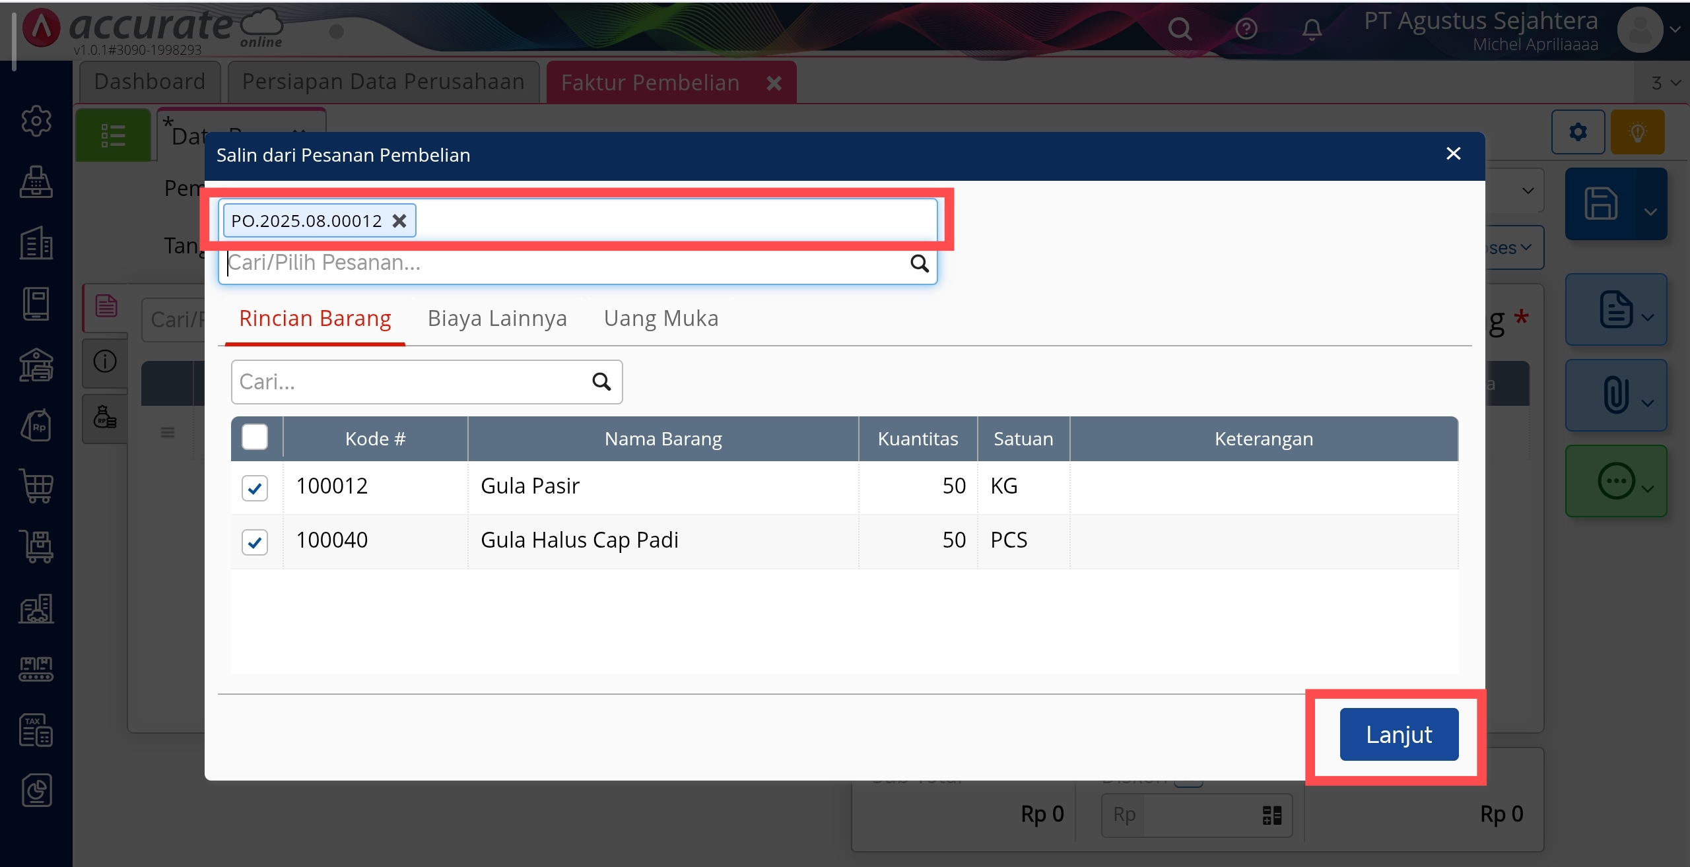Viewport: 1690px width, 867px height.
Task: Close the Salin dari Pesanan Pembelian dialog
Action: 1453,154
